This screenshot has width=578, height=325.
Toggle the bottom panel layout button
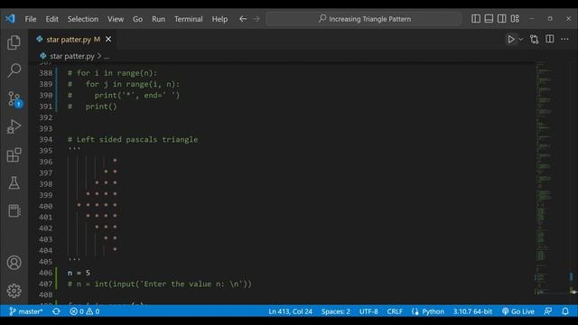pyautogui.click(x=489, y=18)
